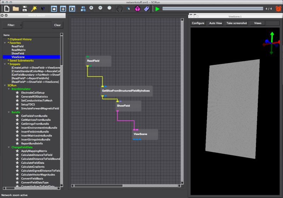The width and height of the screenshot is (283, 198).
Task: Zoom in on the network with plus magnifier
Action: pyautogui.click(x=91, y=8)
